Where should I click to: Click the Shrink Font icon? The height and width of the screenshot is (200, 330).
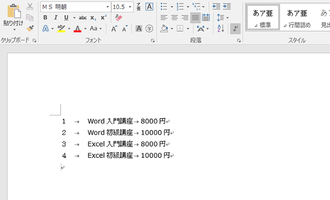pyautogui.click(x=125, y=28)
